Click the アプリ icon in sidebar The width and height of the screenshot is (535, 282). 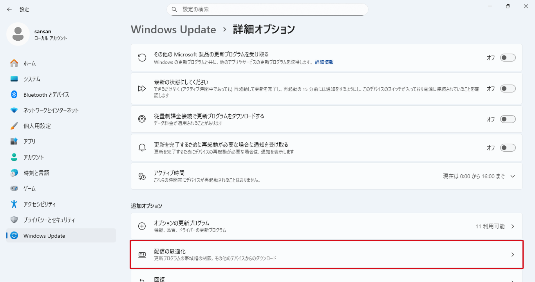14,141
